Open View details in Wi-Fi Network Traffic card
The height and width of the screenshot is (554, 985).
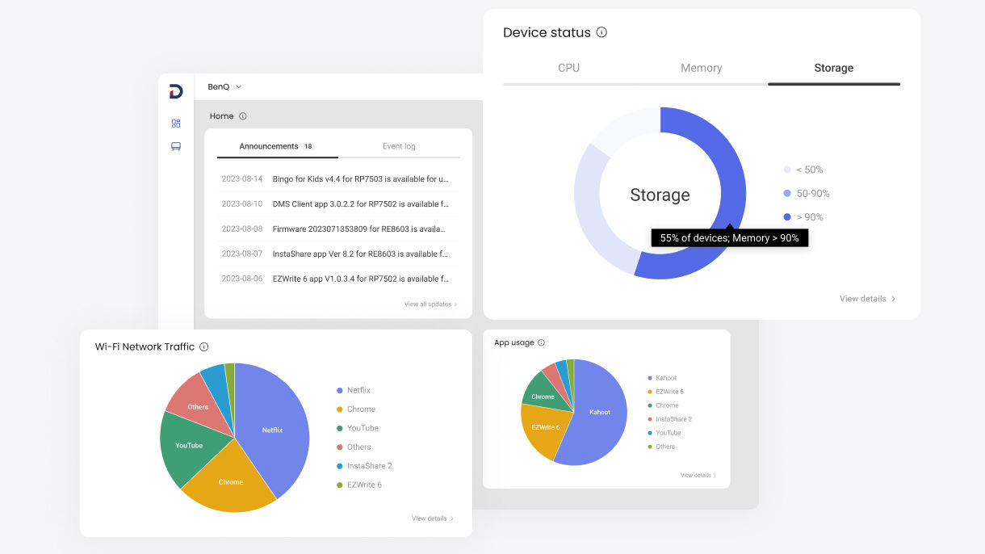point(433,518)
